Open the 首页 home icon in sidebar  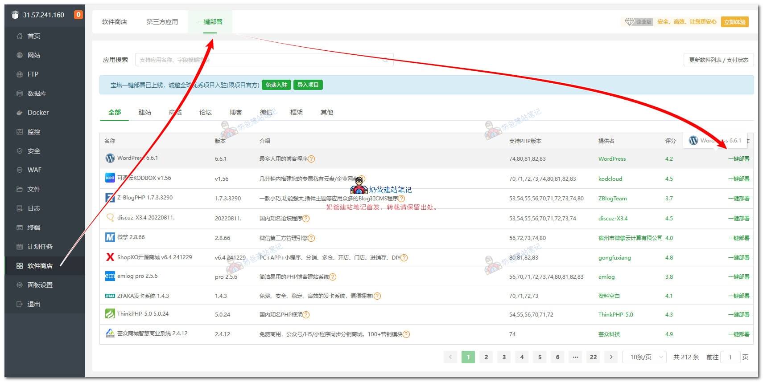pyautogui.click(x=20, y=36)
